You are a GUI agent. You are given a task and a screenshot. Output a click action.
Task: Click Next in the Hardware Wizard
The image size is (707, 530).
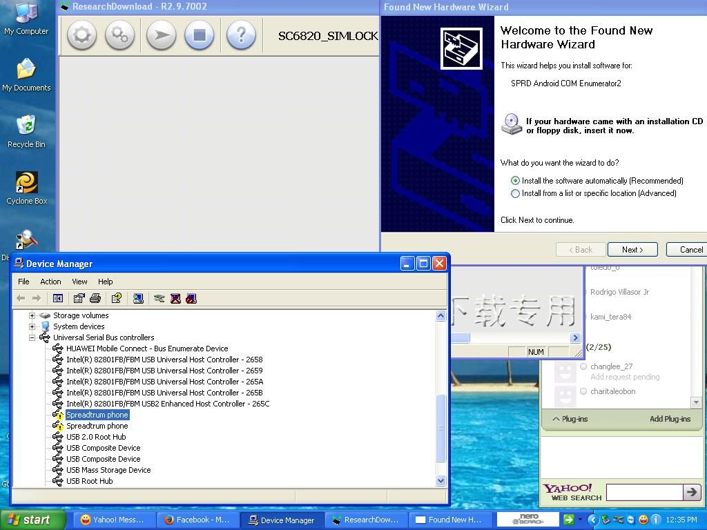(x=632, y=250)
